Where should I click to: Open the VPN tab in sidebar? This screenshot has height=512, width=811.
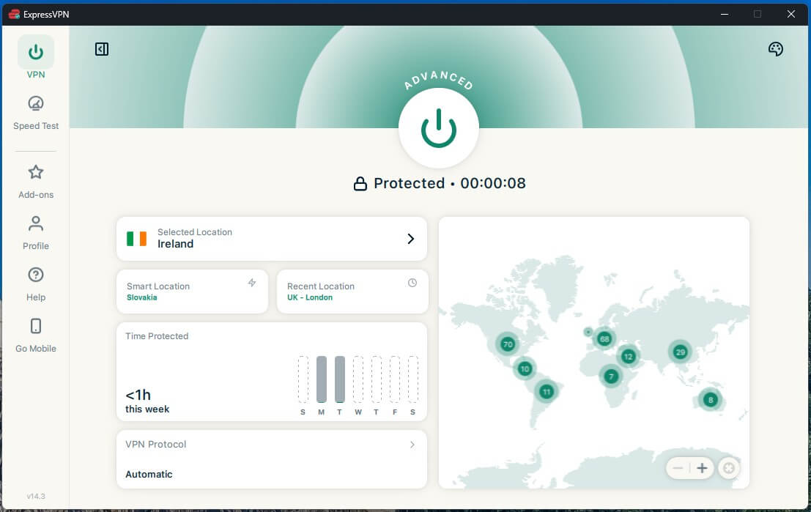click(36, 58)
